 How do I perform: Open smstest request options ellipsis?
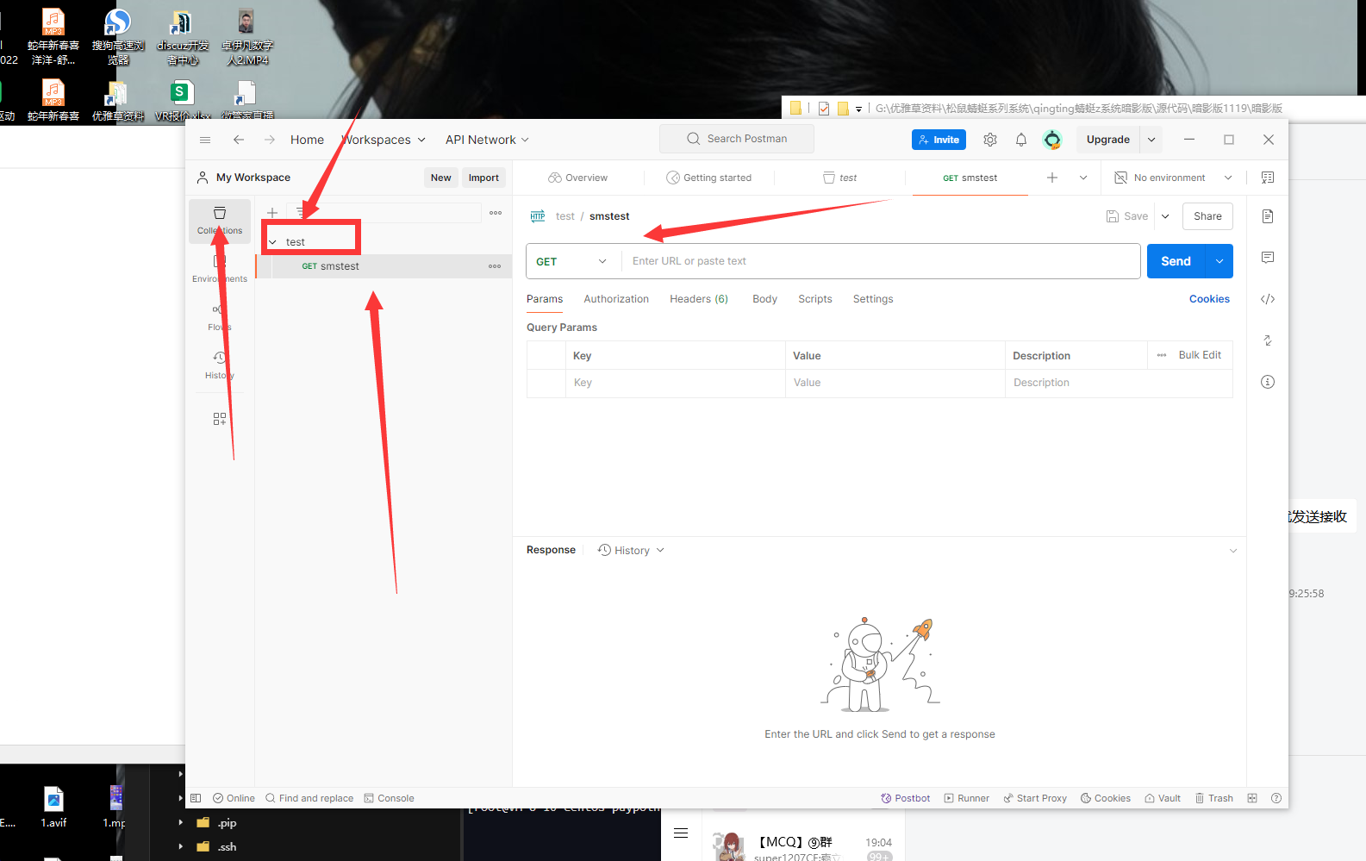[x=495, y=266]
